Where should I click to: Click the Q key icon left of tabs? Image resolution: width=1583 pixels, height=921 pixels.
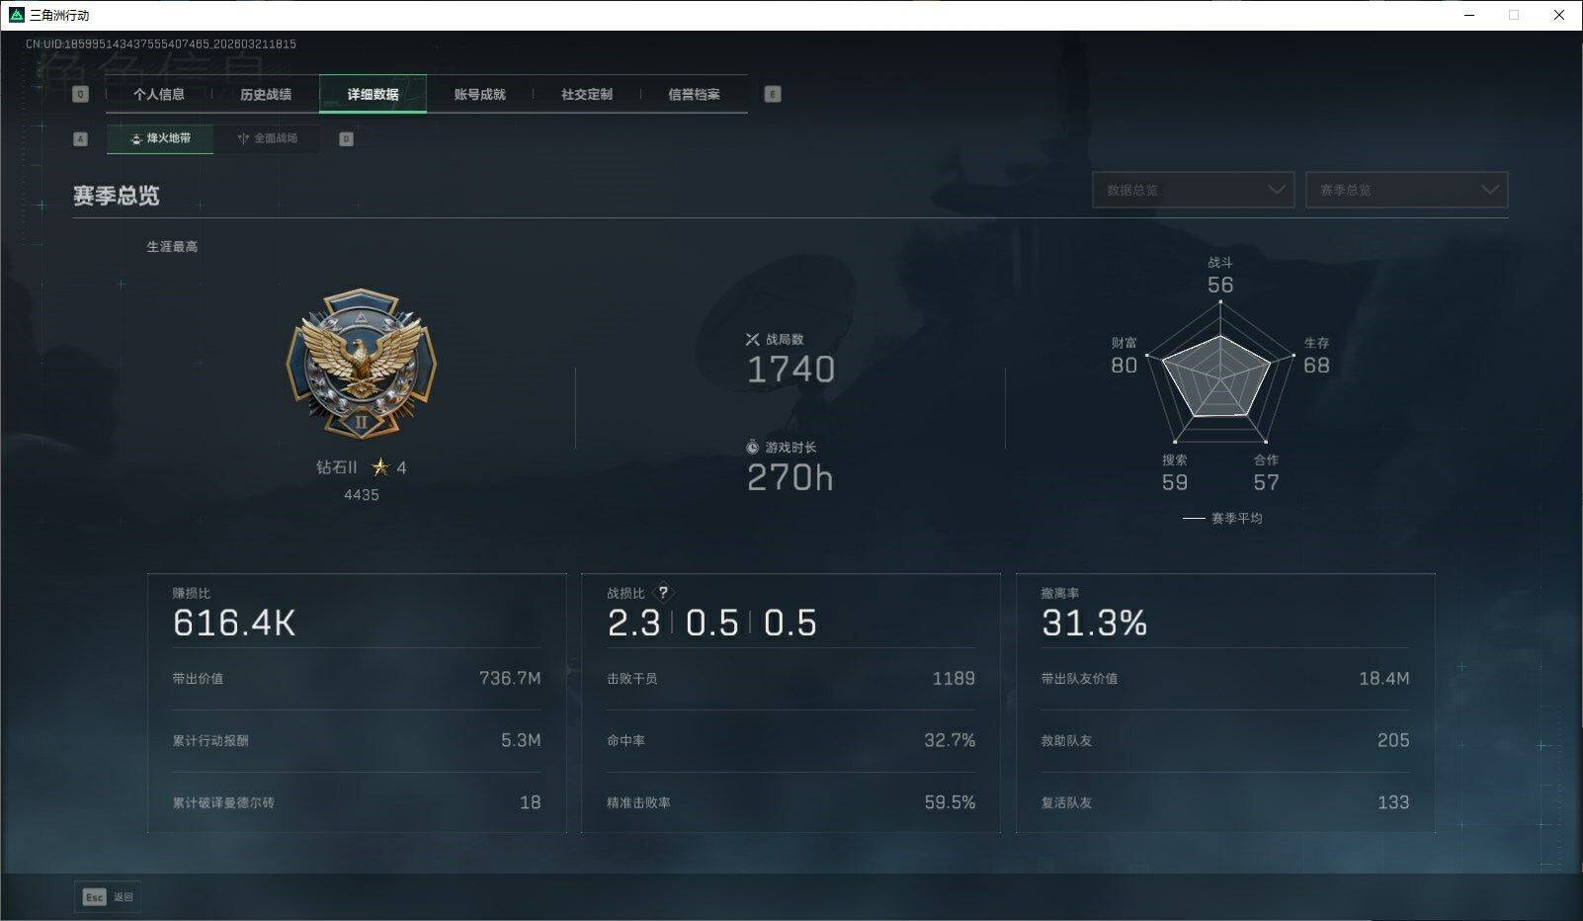(x=81, y=94)
